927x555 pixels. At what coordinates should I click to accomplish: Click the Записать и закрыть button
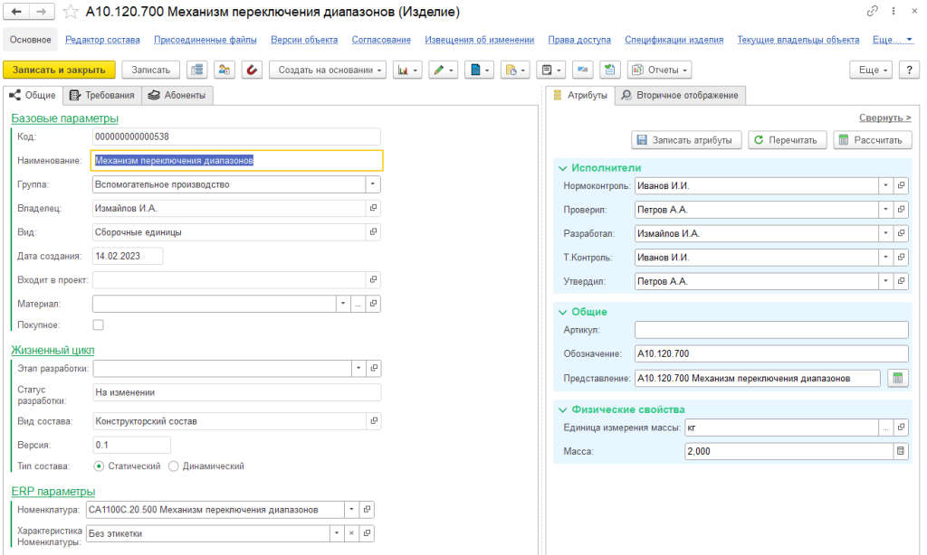[60, 70]
